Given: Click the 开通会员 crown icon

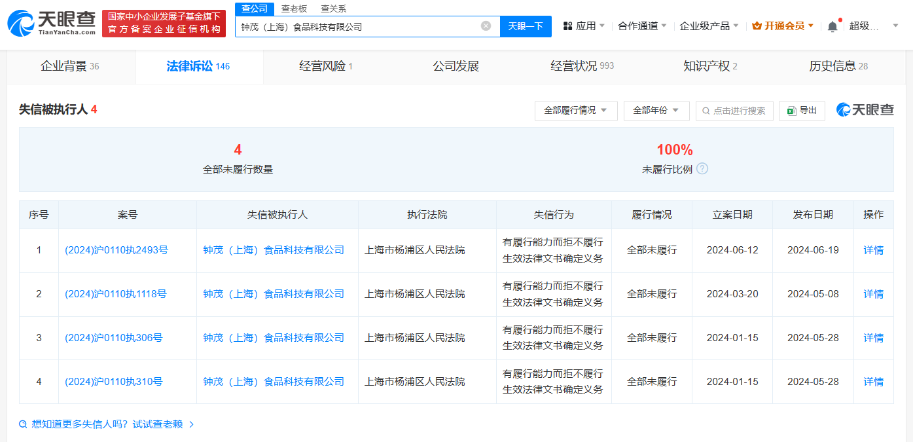Looking at the screenshot, I should pos(759,25).
